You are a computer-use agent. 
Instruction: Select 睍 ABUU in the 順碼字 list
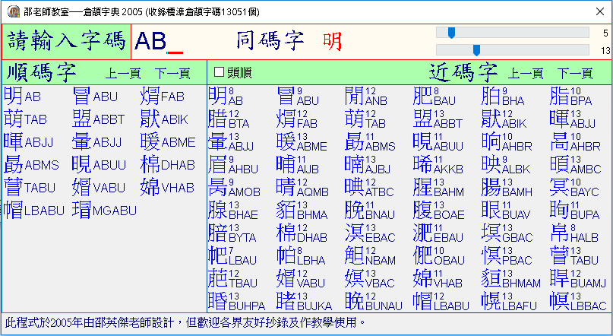[100, 164]
